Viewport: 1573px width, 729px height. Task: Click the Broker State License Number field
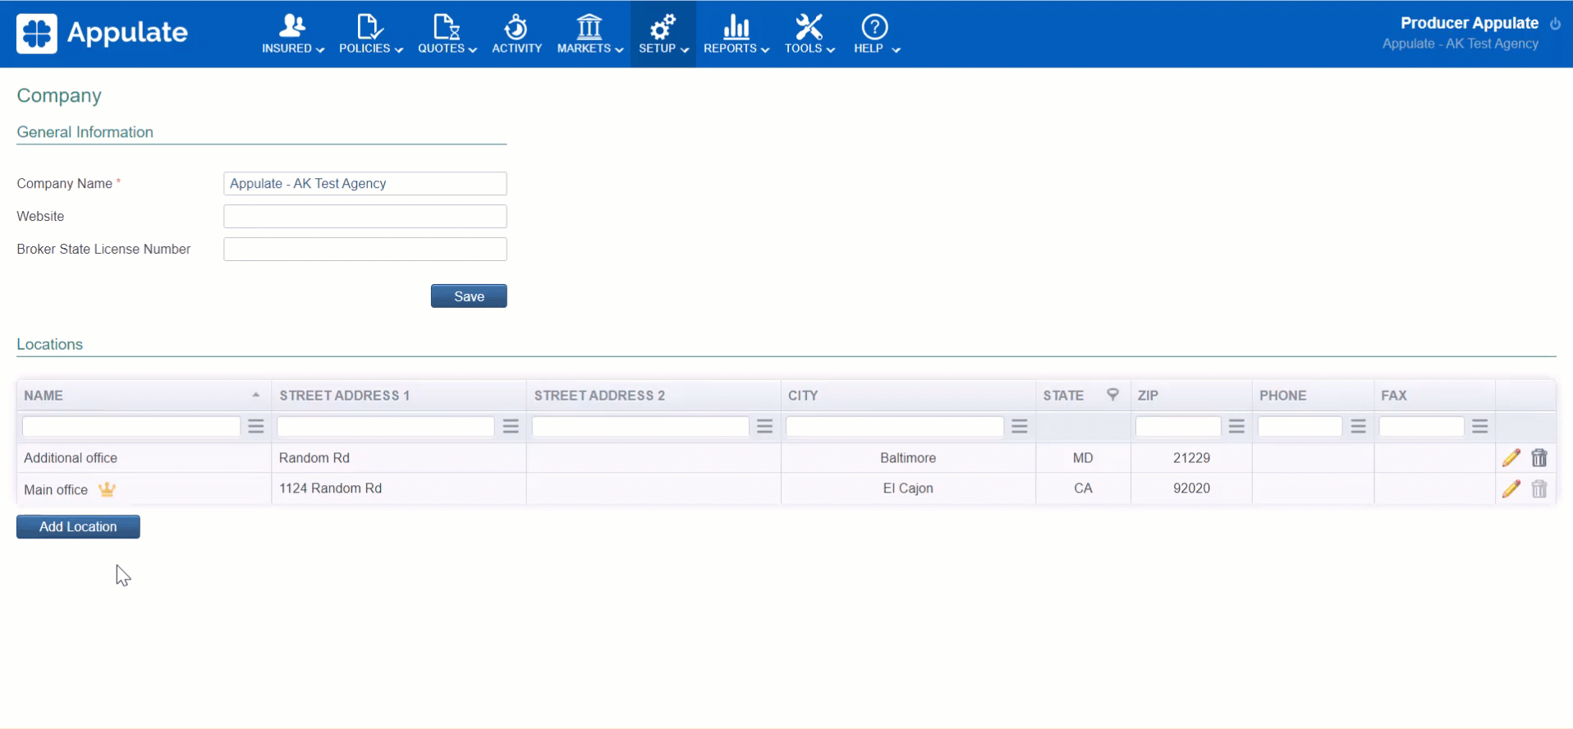point(365,250)
